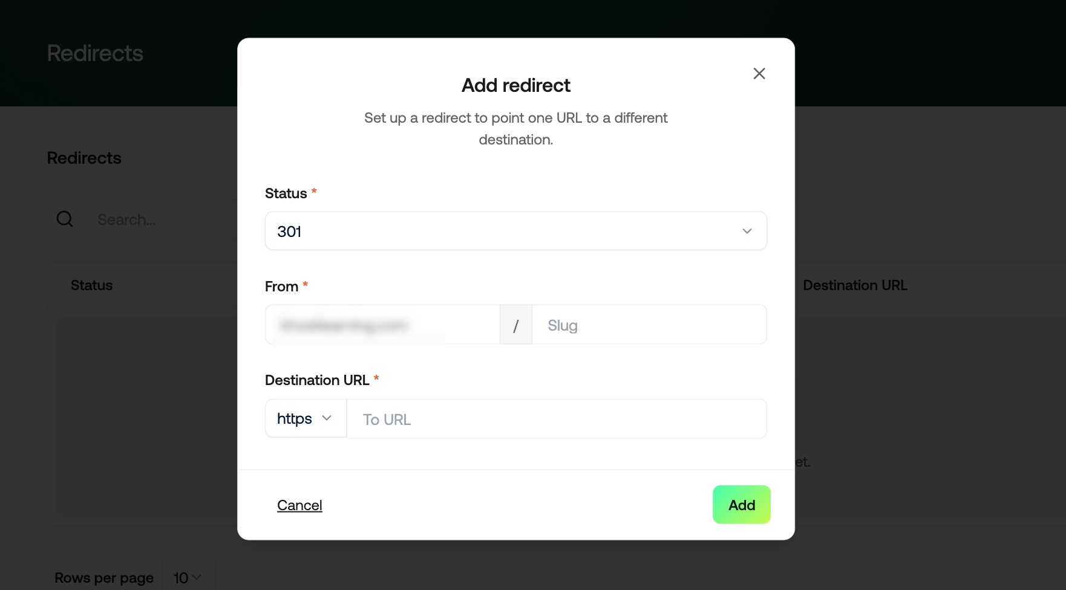Focus the Search redirects field

tap(163, 219)
